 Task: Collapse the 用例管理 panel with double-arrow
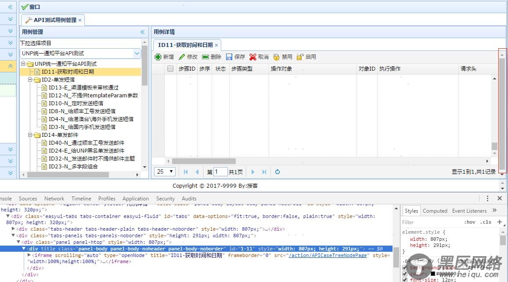(x=143, y=32)
